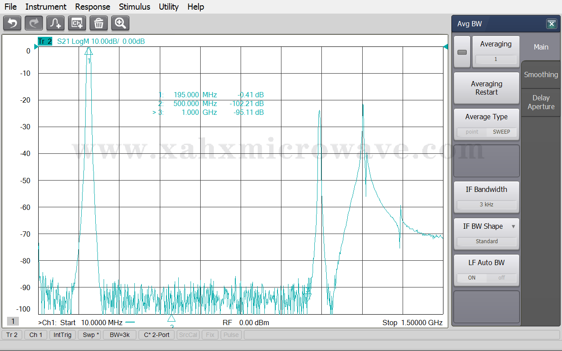Open the Delay Aperture tab
Image resolution: width=562 pixels, height=351 pixels.
click(541, 102)
